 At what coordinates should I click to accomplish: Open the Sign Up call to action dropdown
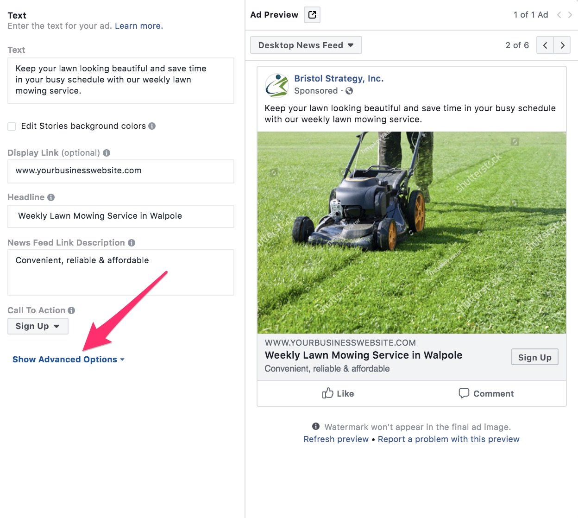tap(38, 326)
